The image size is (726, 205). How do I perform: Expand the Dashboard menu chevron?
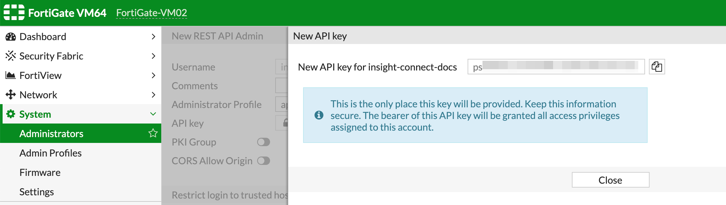(x=153, y=37)
